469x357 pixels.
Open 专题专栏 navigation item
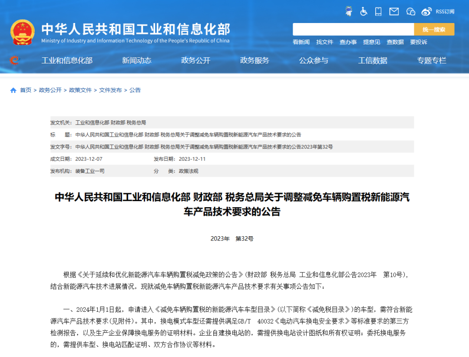point(432,60)
